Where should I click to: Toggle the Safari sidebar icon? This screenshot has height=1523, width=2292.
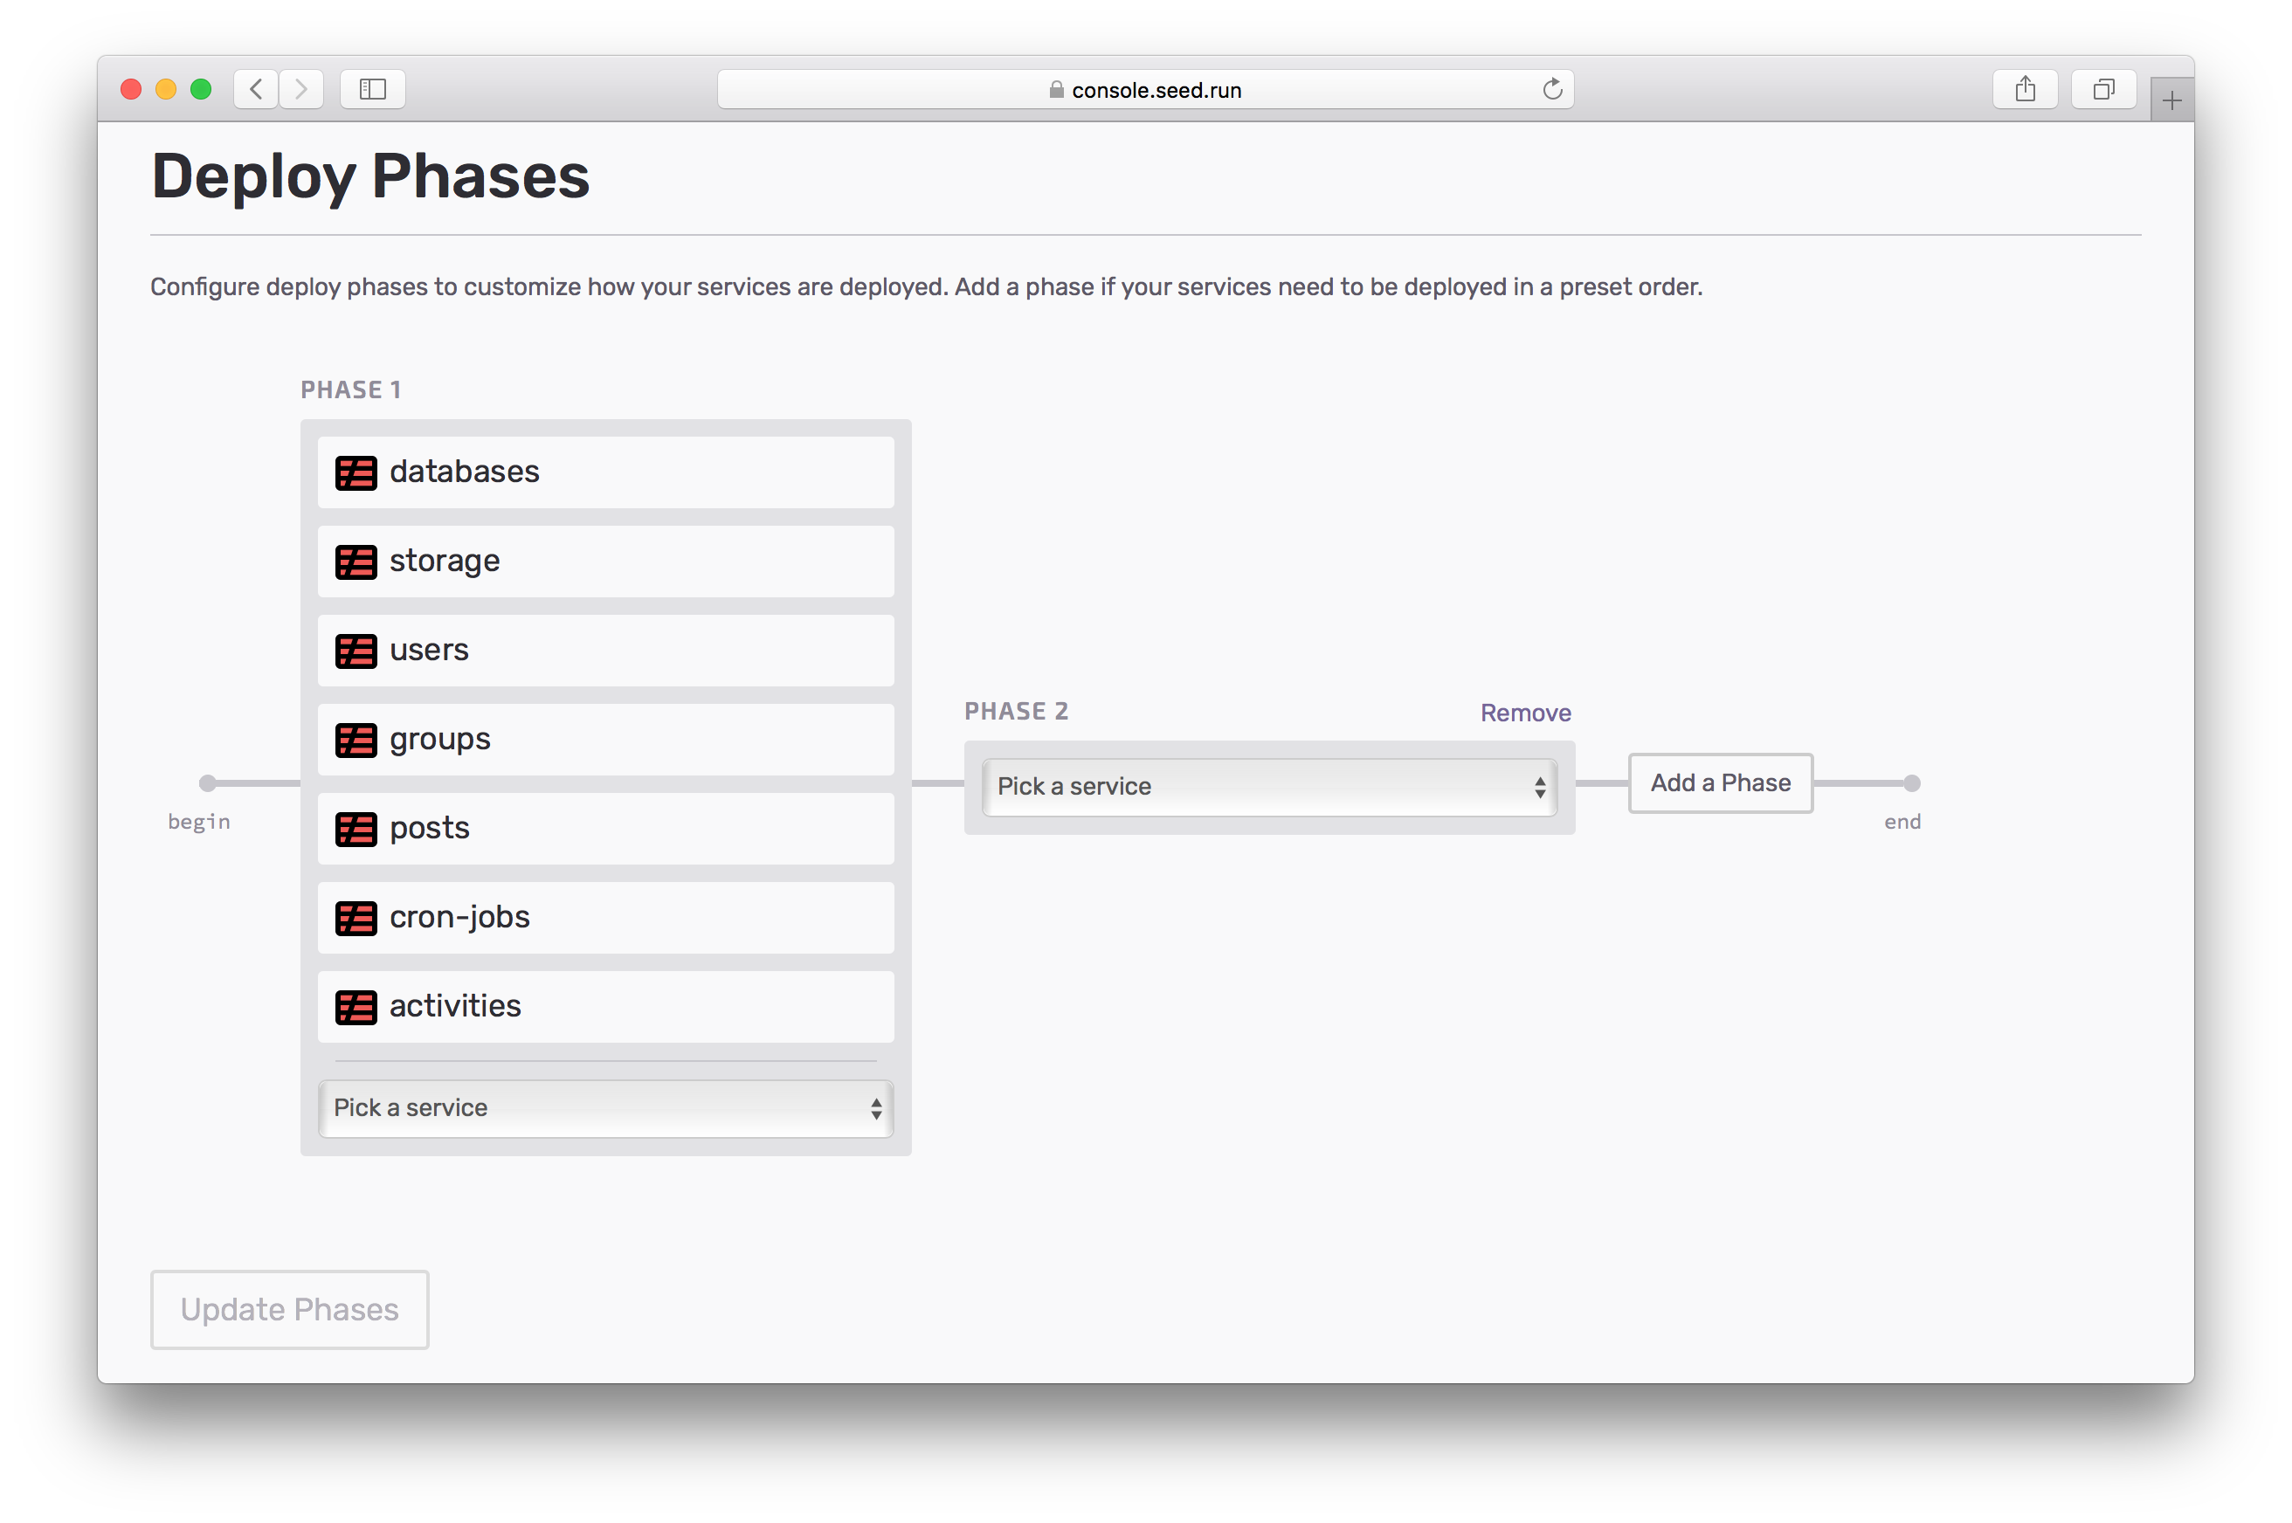[x=373, y=89]
